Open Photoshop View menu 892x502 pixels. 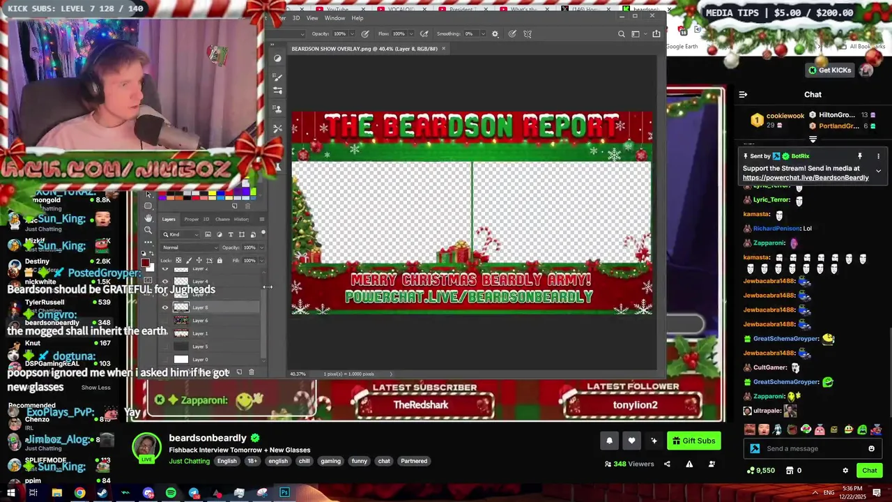pos(312,18)
